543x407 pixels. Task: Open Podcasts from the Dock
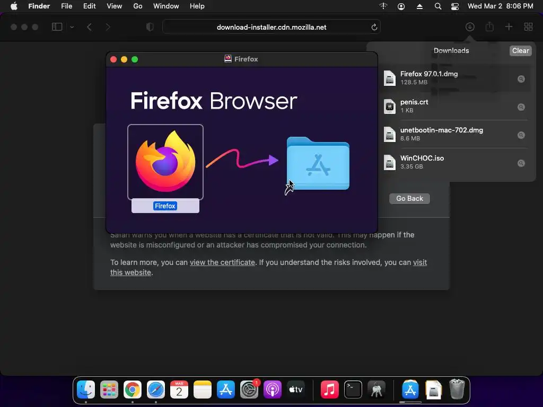273,390
